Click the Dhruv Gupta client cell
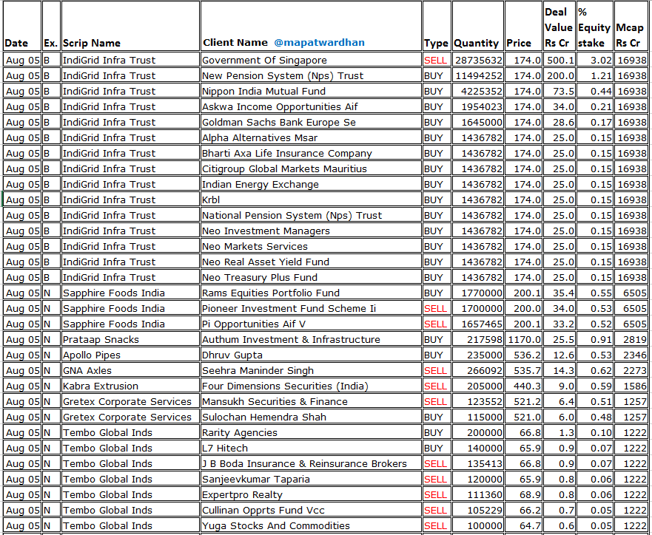The image size is (652, 535). click(x=311, y=355)
